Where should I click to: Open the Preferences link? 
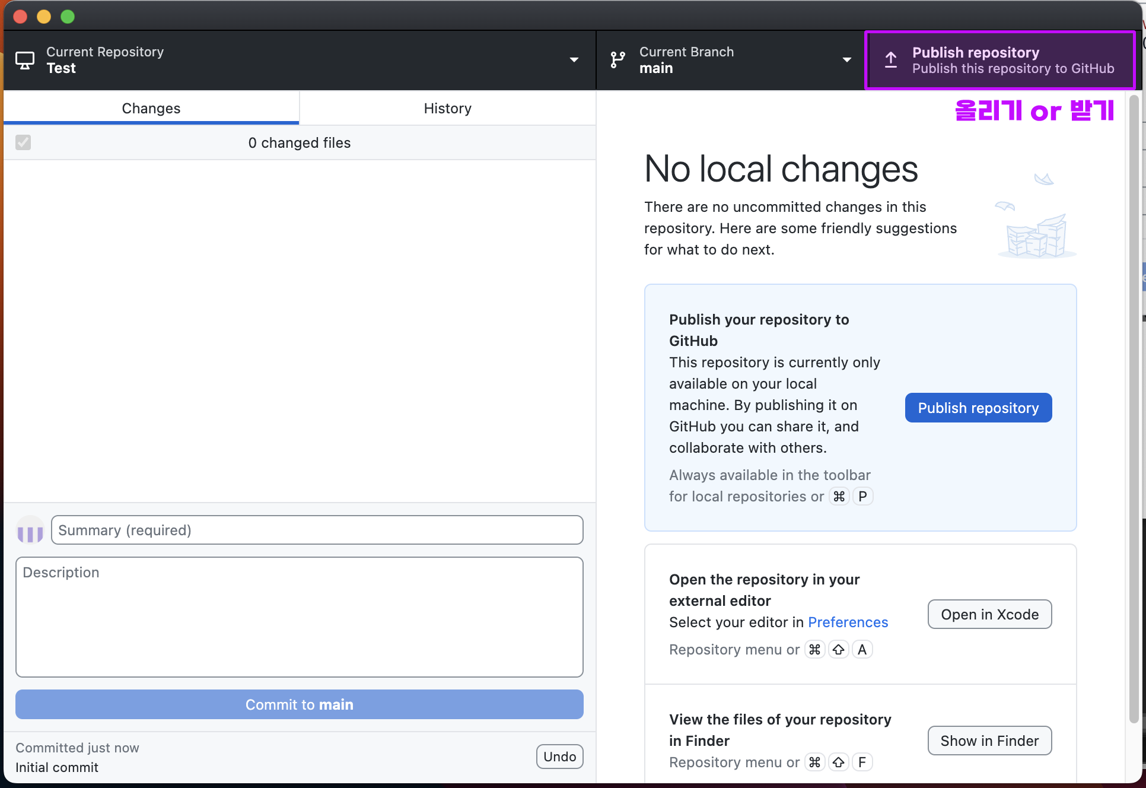click(848, 622)
